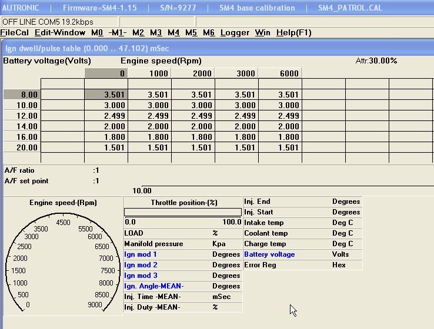Select the 2000 Rpm column header
This screenshot has height=329, width=434.
click(193, 73)
